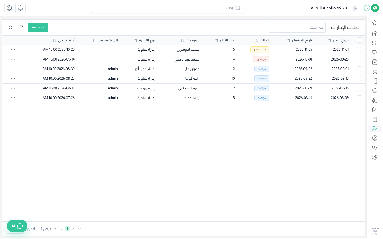
Task: Open row actions menu for محمد عبد الرحمن
Action: pos(13,59)
